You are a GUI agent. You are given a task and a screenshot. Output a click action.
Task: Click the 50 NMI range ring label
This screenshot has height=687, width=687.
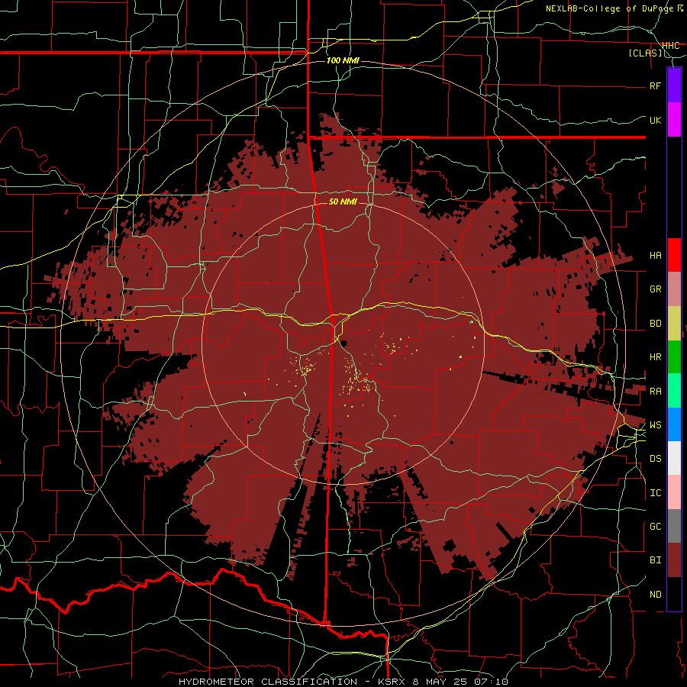(343, 202)
